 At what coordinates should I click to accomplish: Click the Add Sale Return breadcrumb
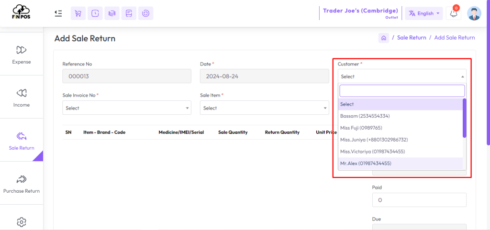pyautogui.click(x=455, y=38)
